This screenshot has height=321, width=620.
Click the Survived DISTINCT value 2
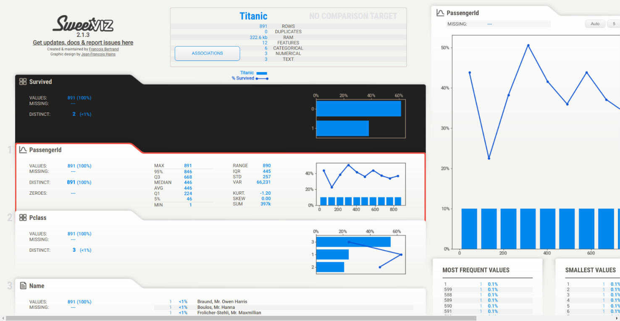click(74, 114)
